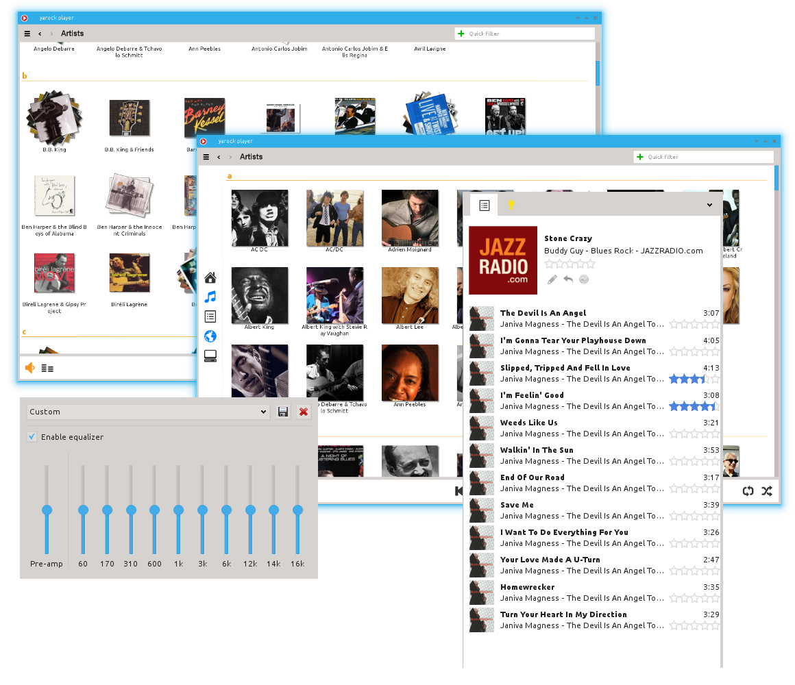Select AC/DC artist thumbnail
The image size is (795, 685).
click(334, 219)
